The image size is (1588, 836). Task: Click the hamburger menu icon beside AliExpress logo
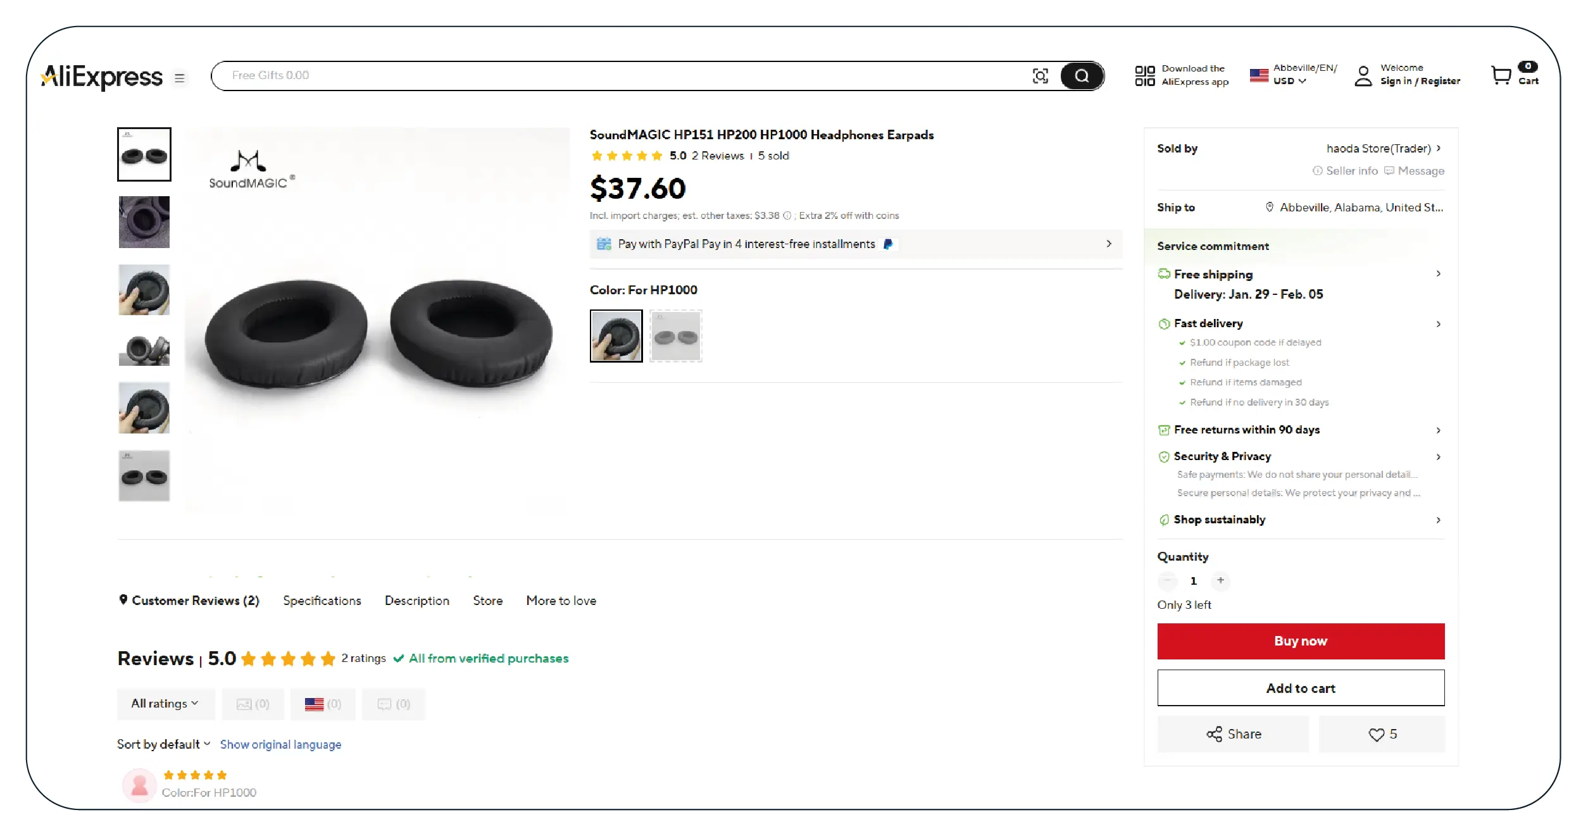pos(180,78)
